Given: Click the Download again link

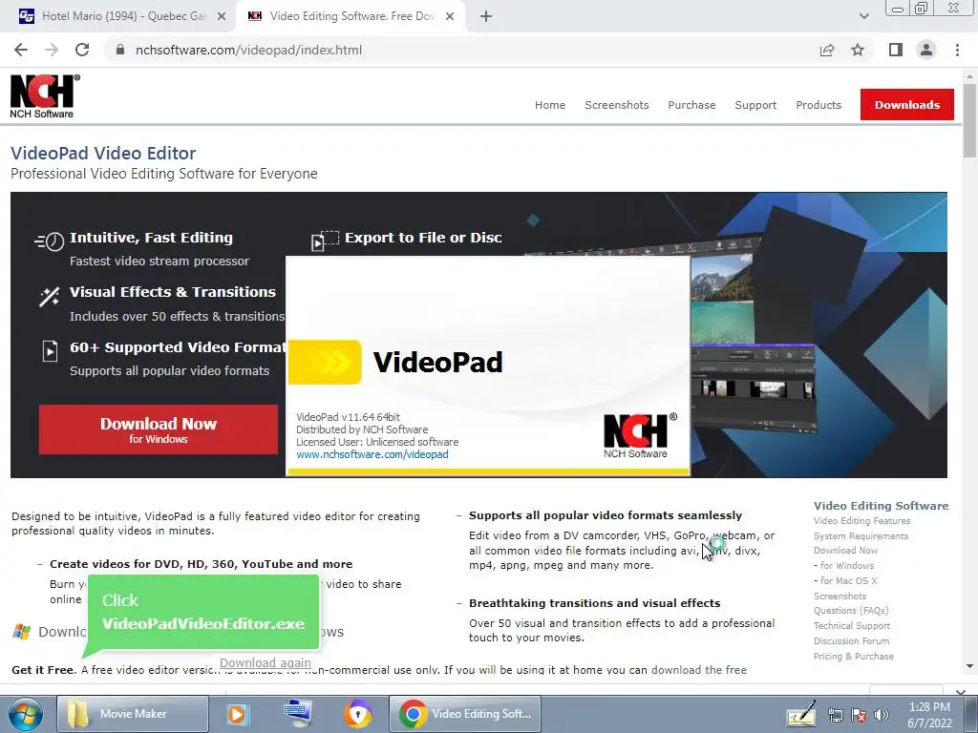Looking at the screenshot, I should click(x=266, y=663).
